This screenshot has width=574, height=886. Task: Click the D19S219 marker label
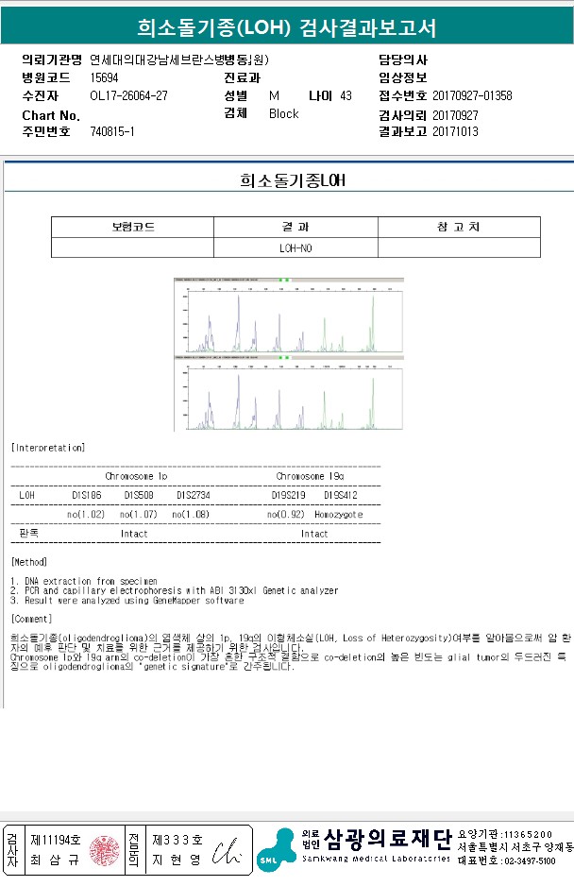(x=288, y=495)
